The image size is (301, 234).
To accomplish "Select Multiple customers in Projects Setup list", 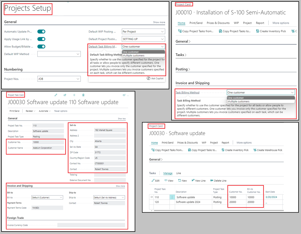I will point(143,55).
